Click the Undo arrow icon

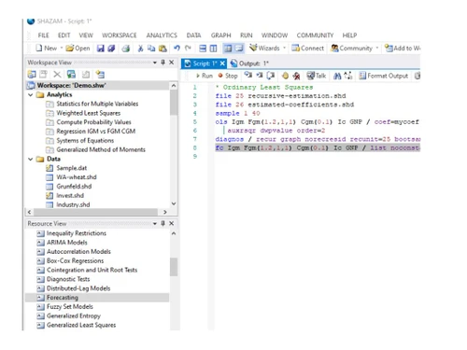[x=177, y=48]
